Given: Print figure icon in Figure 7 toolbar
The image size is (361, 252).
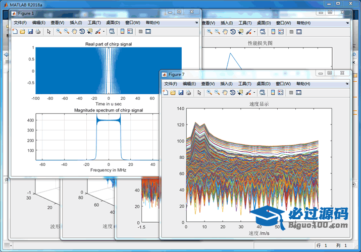Looking at the screenshot, I should coord(188,93).
